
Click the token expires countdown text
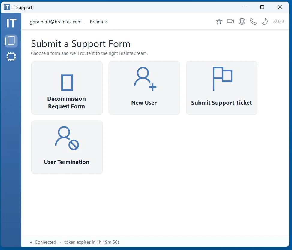pyautogui.click(x=92, y=242)
